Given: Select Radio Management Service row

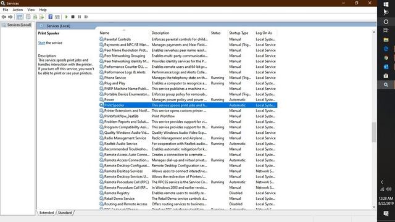Looking at the screenshot, I should tap(188, 138).
